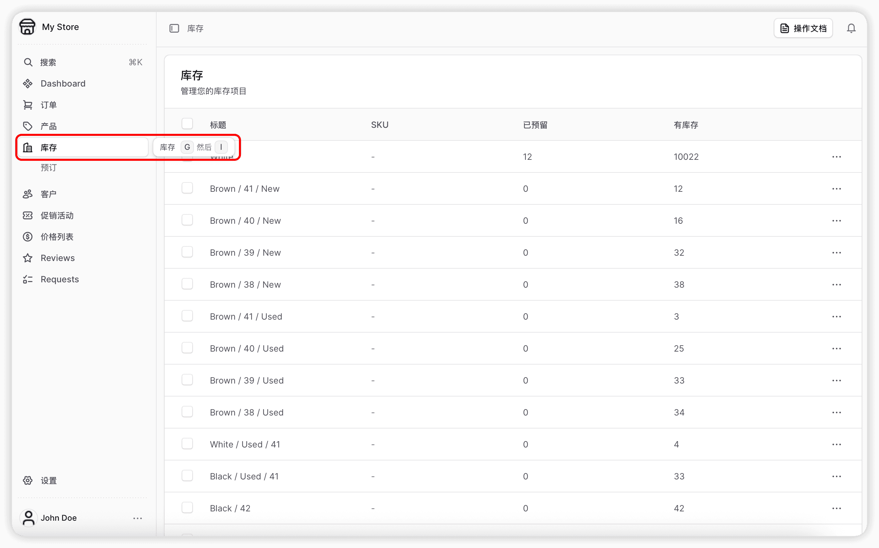
Task: Check the Brown / 41 / New row
Action: pyautogui.click(x=187, y=188)
